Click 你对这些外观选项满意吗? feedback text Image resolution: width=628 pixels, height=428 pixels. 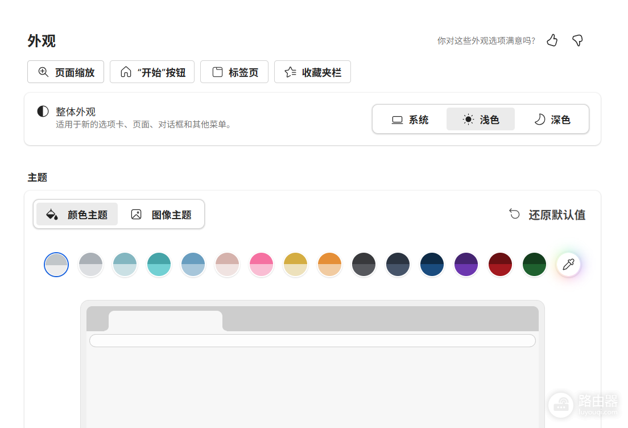(486, 40)
